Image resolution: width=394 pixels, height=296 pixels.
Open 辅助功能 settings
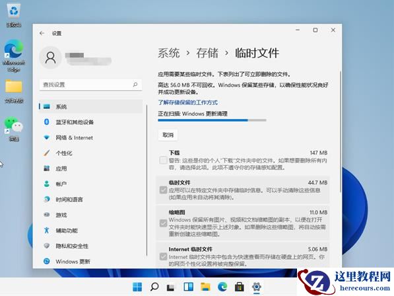pos(90,231)
